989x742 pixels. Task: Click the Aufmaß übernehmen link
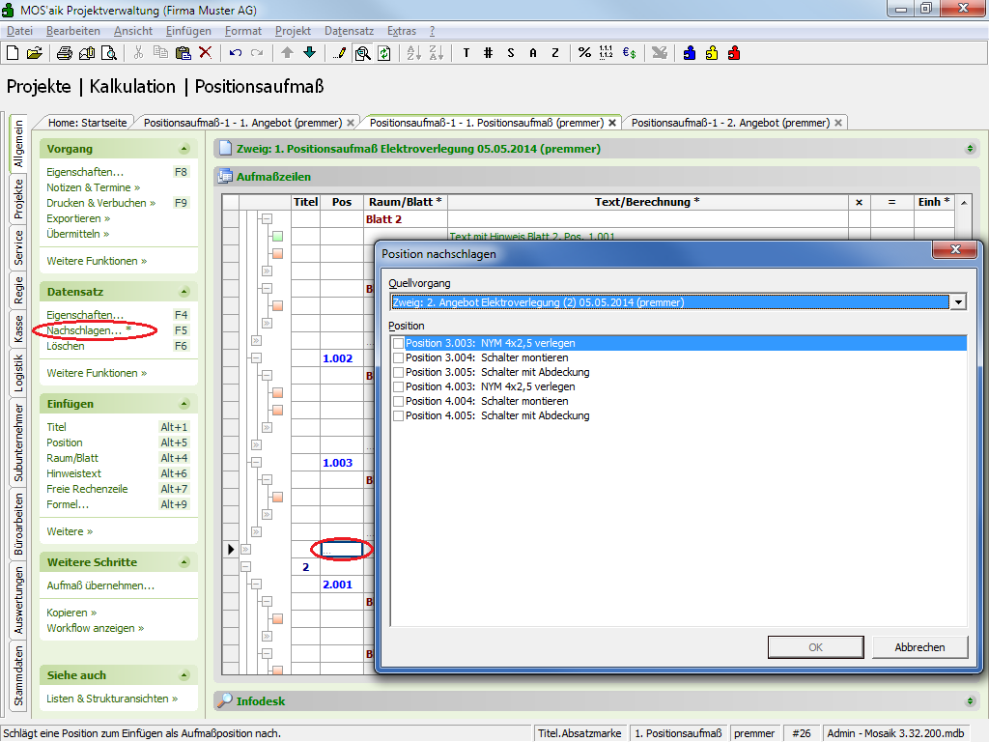tap(100, 585)
